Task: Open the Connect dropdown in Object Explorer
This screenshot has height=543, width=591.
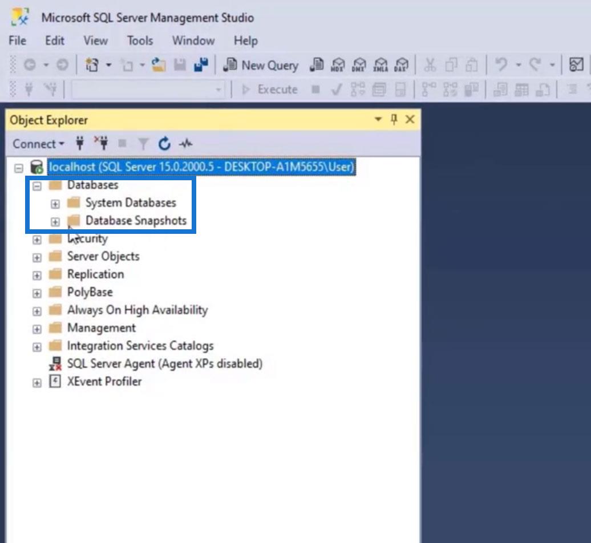Action: (x=38, y=144)
